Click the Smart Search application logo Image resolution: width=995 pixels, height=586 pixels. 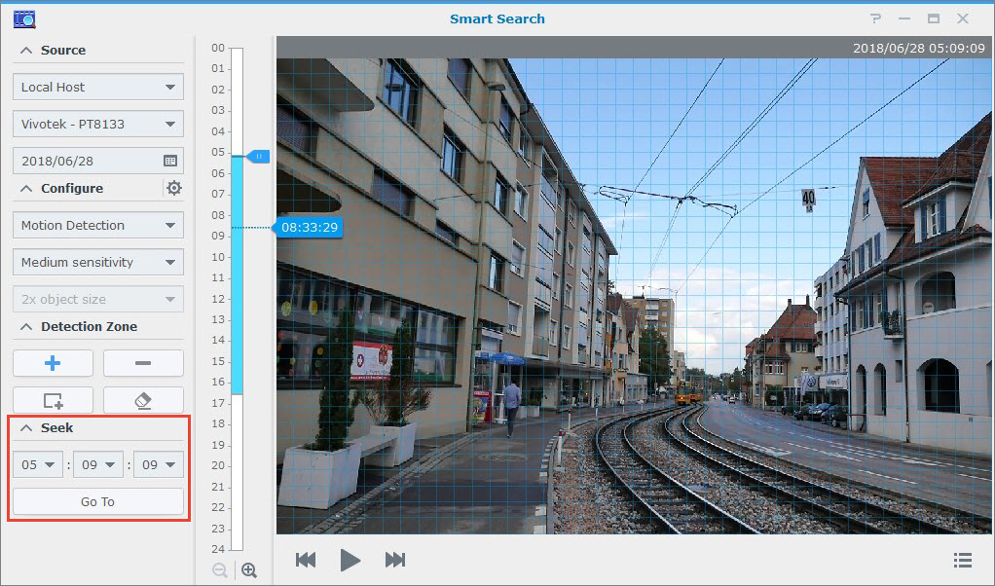24,18
